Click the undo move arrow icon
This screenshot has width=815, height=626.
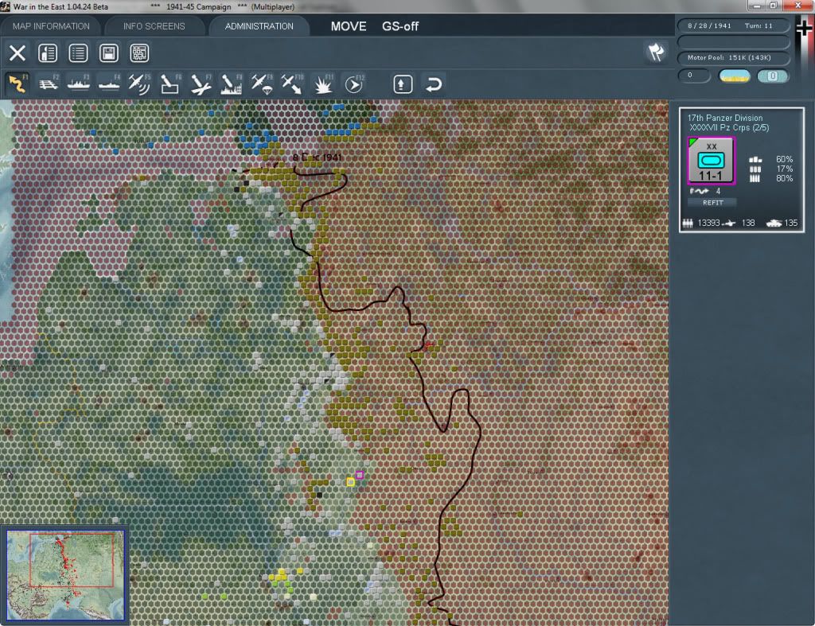pyautogui.click(x=434, y=84)
